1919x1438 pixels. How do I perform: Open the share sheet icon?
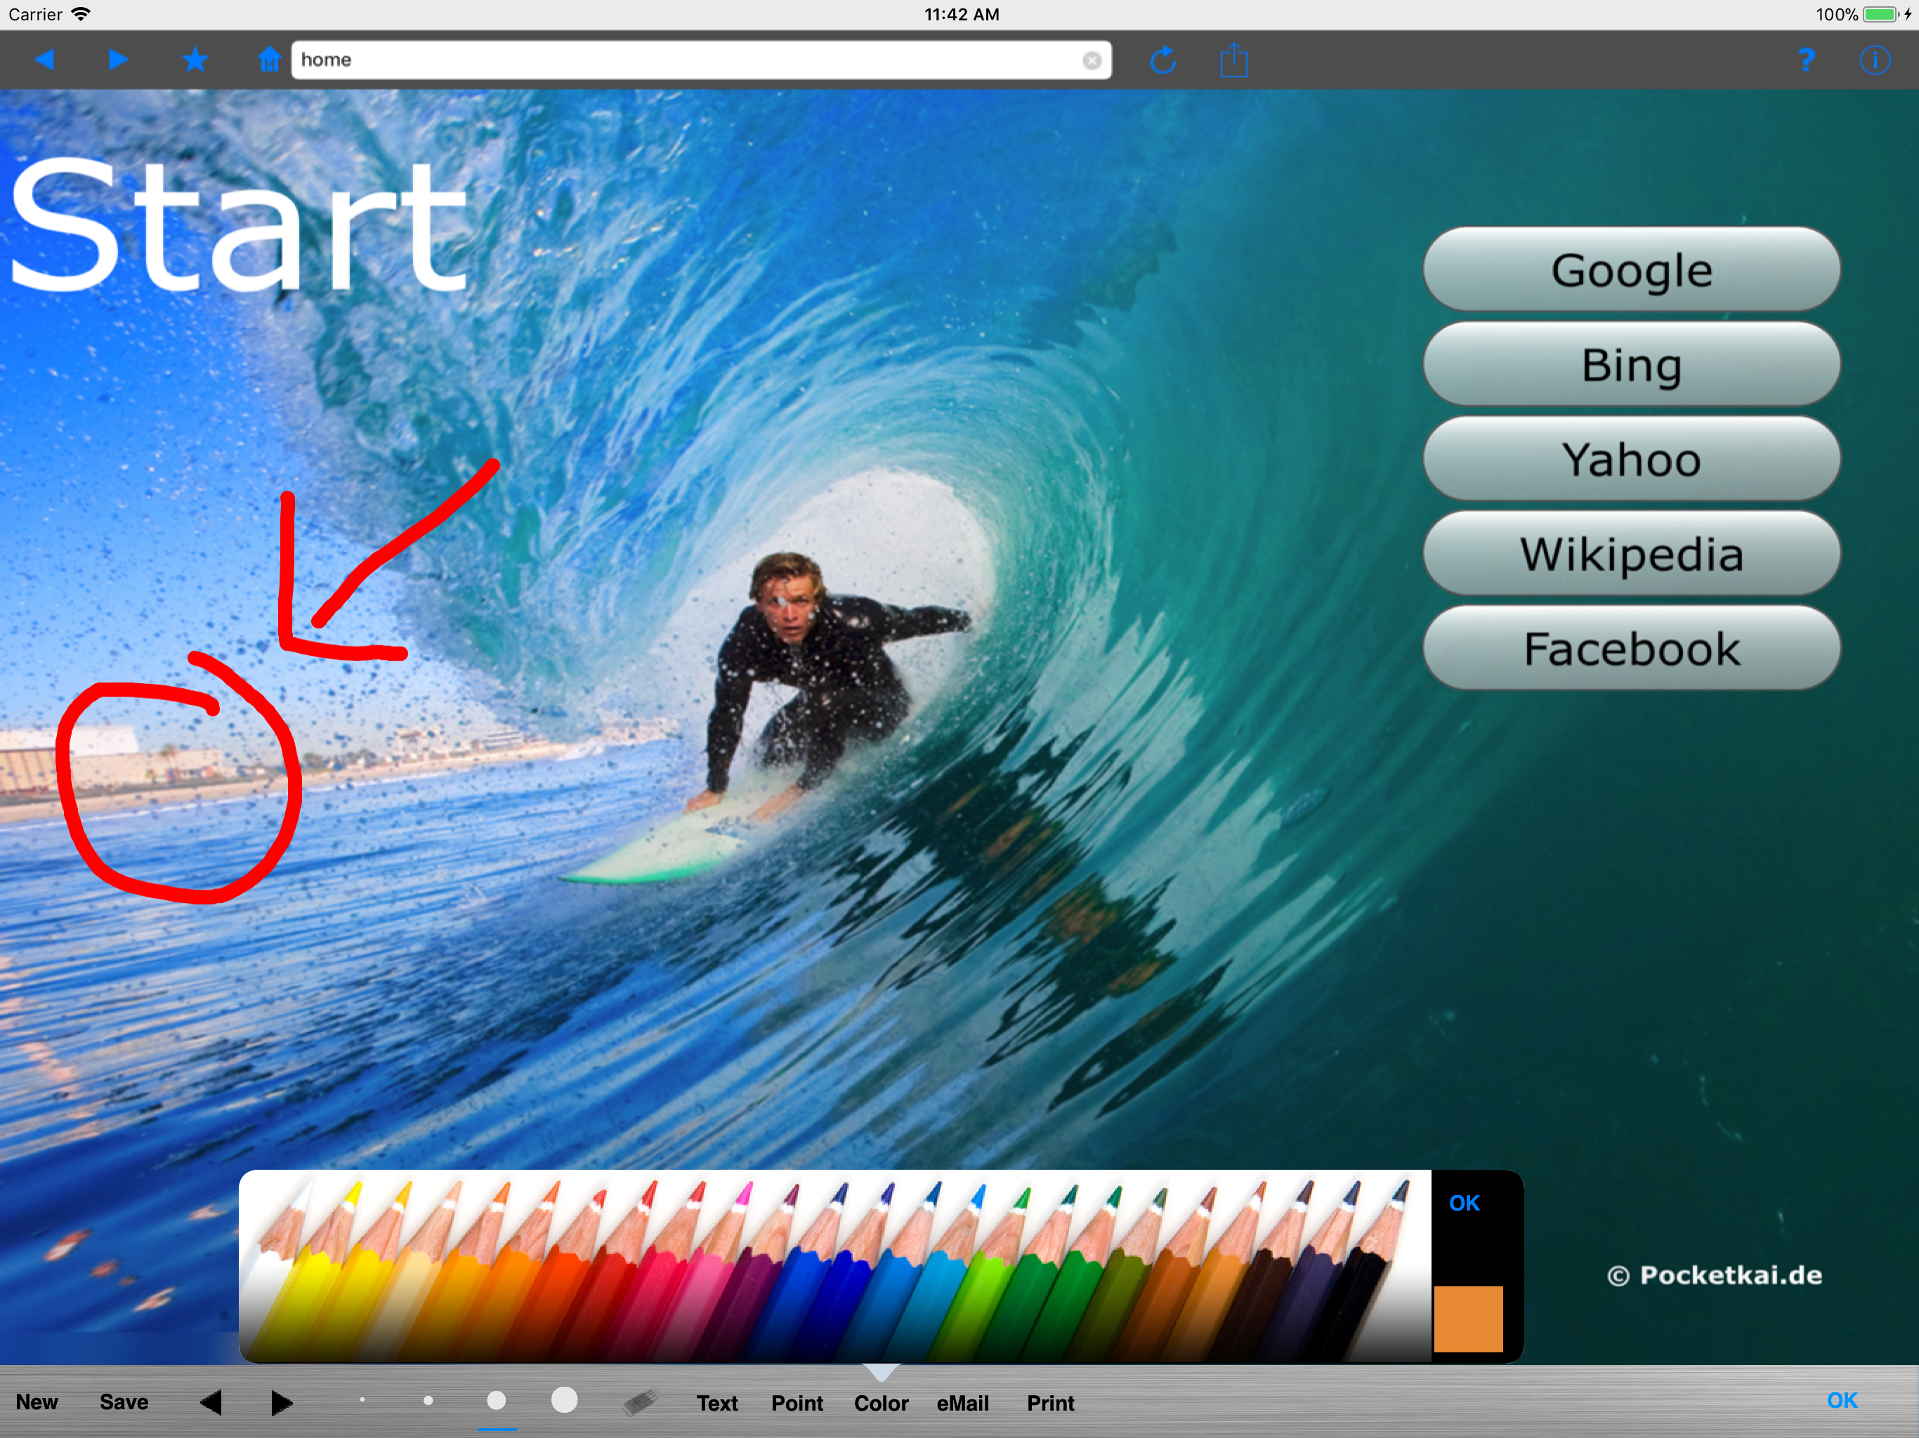[x=1233, y=60]
